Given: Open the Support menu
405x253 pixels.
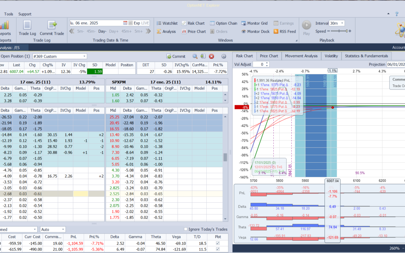Looking at the screenshot, I should coord(25,14).
